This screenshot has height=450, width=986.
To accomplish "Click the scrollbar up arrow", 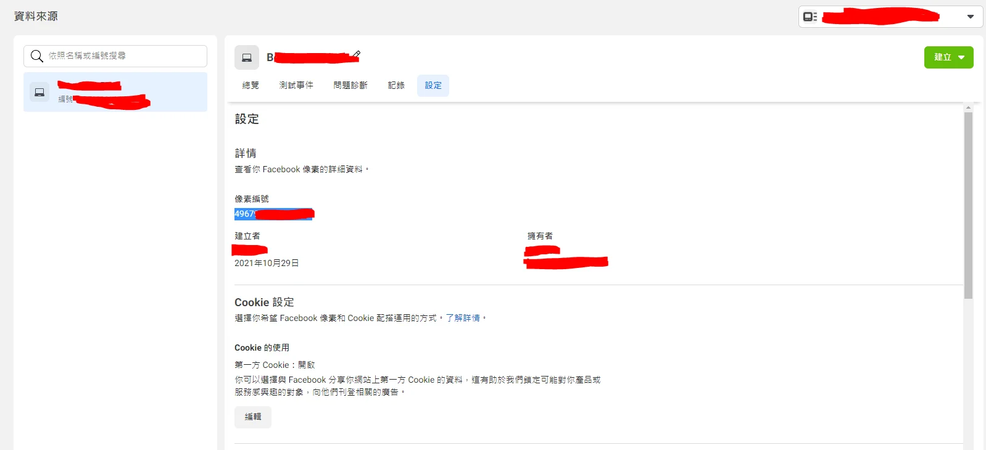I will pyautogui.click(x=968, y=107).
